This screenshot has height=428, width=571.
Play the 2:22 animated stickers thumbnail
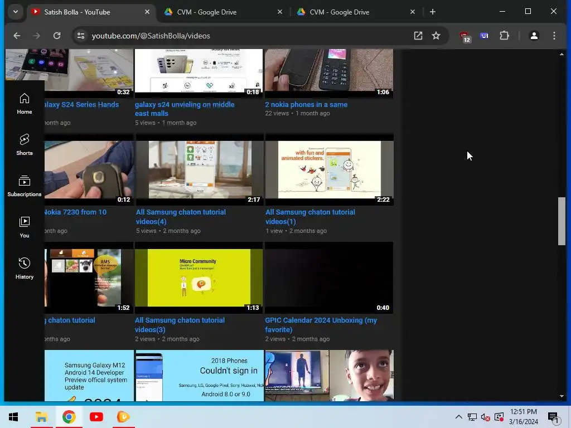[329, 169]
